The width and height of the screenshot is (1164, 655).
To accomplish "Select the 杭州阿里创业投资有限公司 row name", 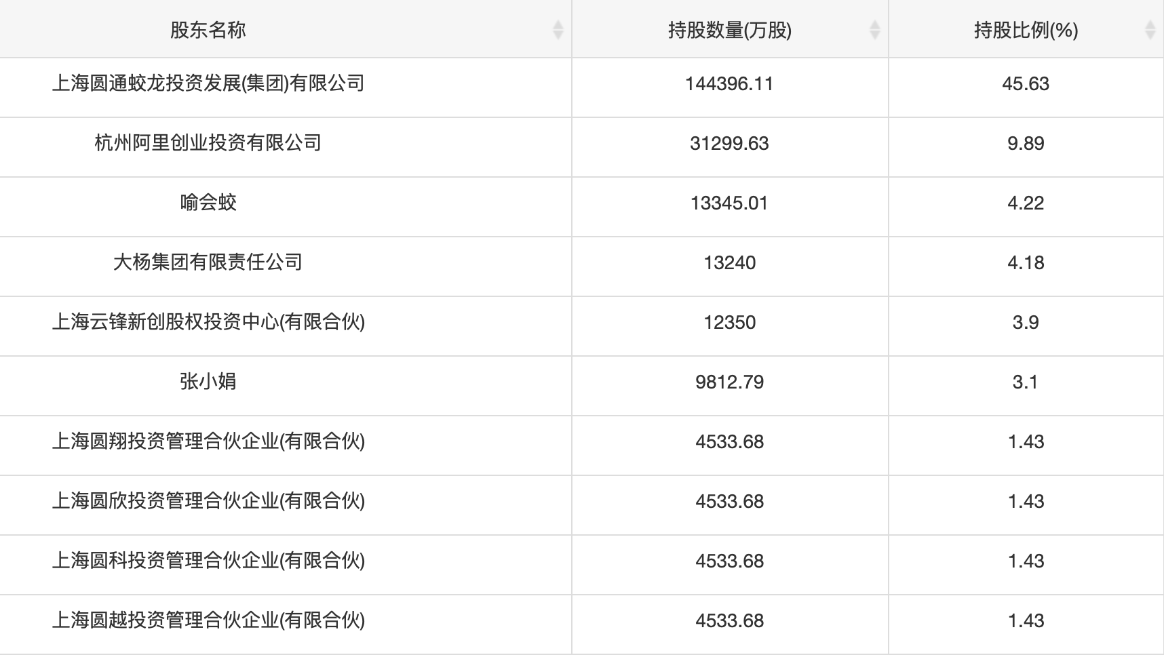I will [x=208, y=143].
